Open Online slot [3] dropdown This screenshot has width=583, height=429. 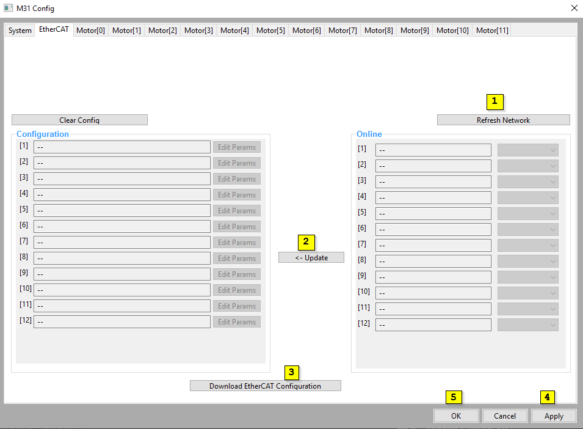pos(528,182)
